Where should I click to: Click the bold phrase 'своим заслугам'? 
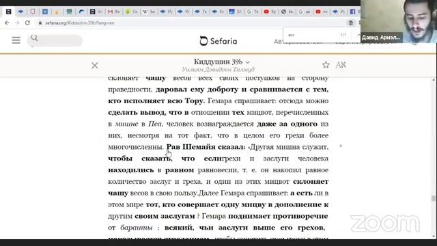tap(165, 216)
